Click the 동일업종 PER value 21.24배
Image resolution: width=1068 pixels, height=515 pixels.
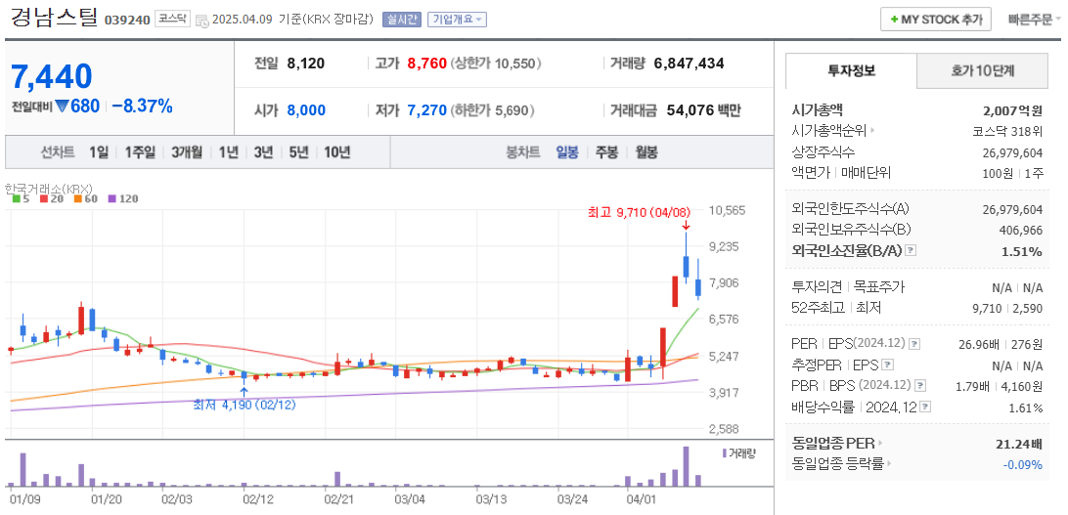point(1018,445)
